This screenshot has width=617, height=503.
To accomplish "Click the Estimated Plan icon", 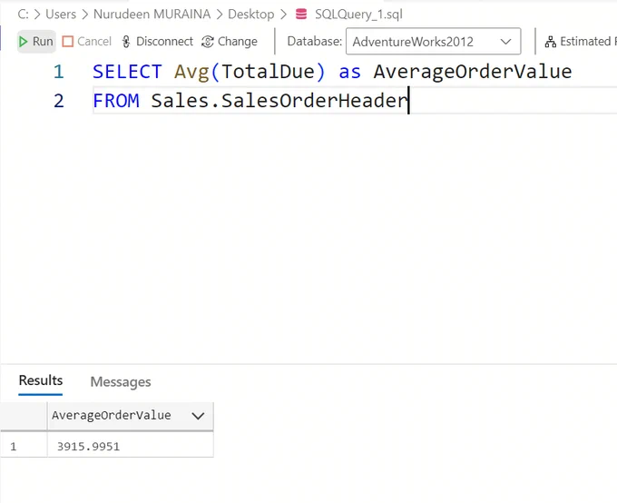I will [551, 42].
